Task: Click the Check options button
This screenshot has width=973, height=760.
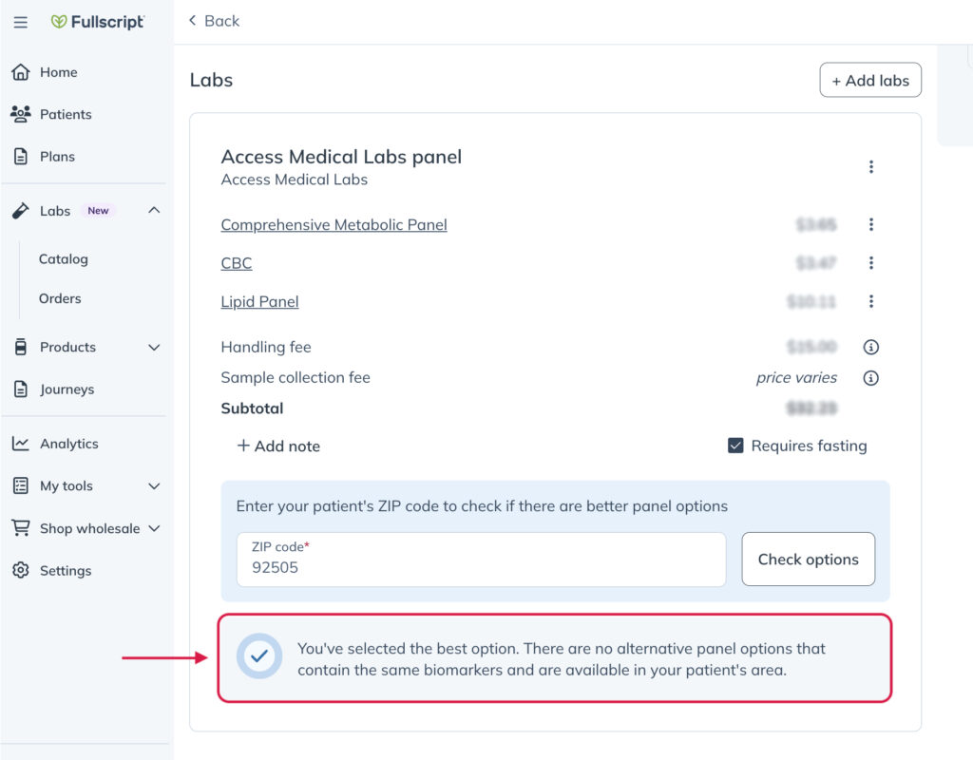Action: pyautogui.click(x=808, y=559)
